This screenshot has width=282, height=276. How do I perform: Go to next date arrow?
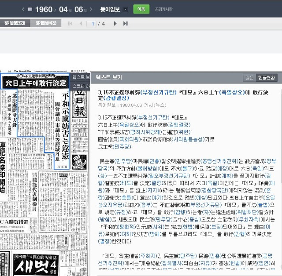91,9
